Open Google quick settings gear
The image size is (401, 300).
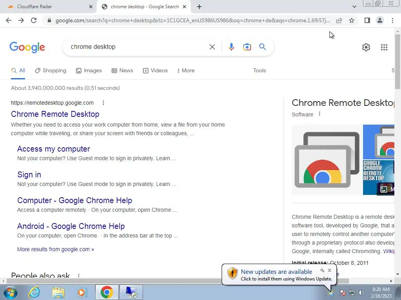(366, 47)
